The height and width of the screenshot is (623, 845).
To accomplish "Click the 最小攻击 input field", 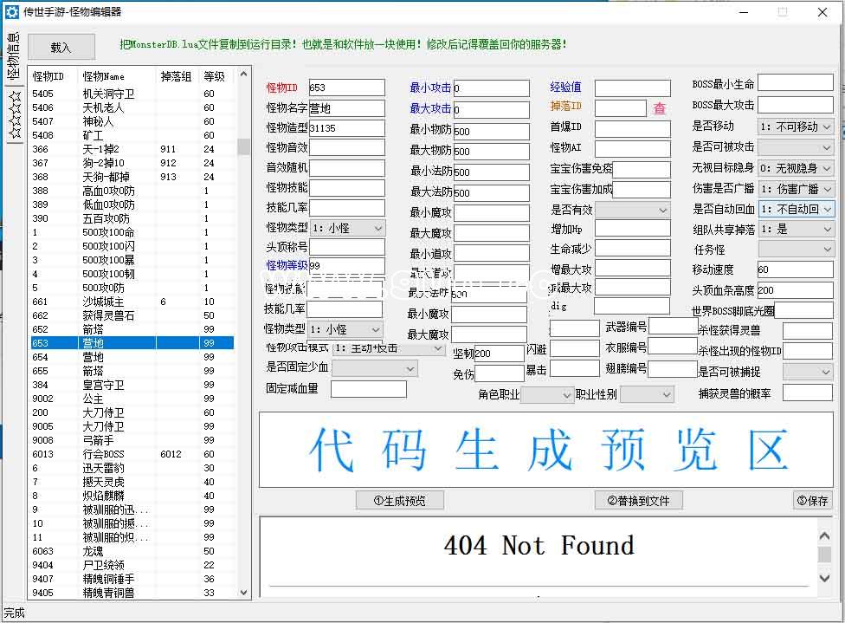I will pyautogui.click(x=492, y=88).
